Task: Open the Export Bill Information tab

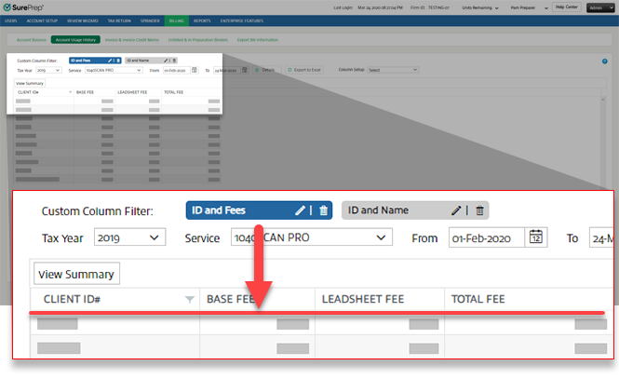Action: tap(258, 40)
